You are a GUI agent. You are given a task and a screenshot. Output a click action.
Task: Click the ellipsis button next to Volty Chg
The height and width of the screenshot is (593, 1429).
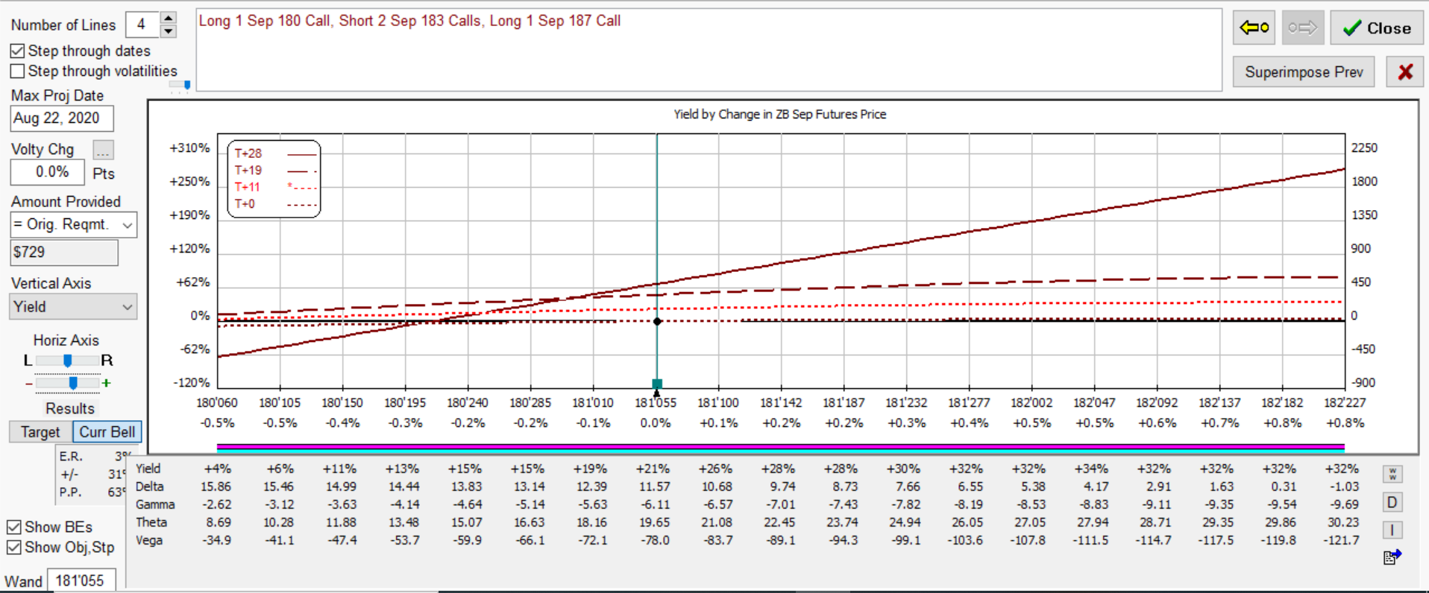(x=103, y=150)
